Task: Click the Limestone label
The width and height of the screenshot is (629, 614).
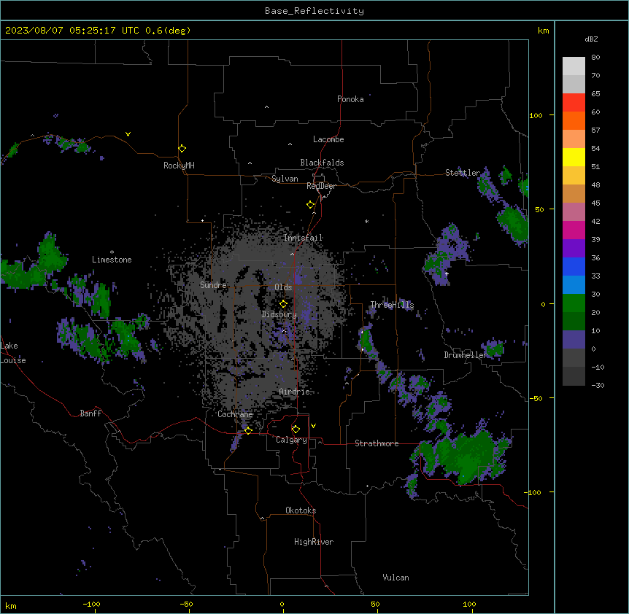Action: (x=112, y=260)
